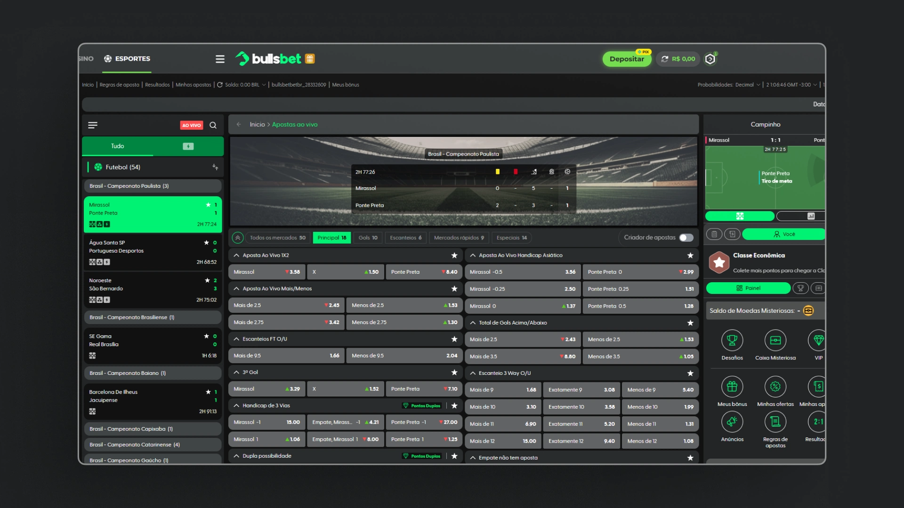The image size is (904, 508).
Task: Click the back arrow beside Inicio breadcrumb
Action: pos(239,125)
